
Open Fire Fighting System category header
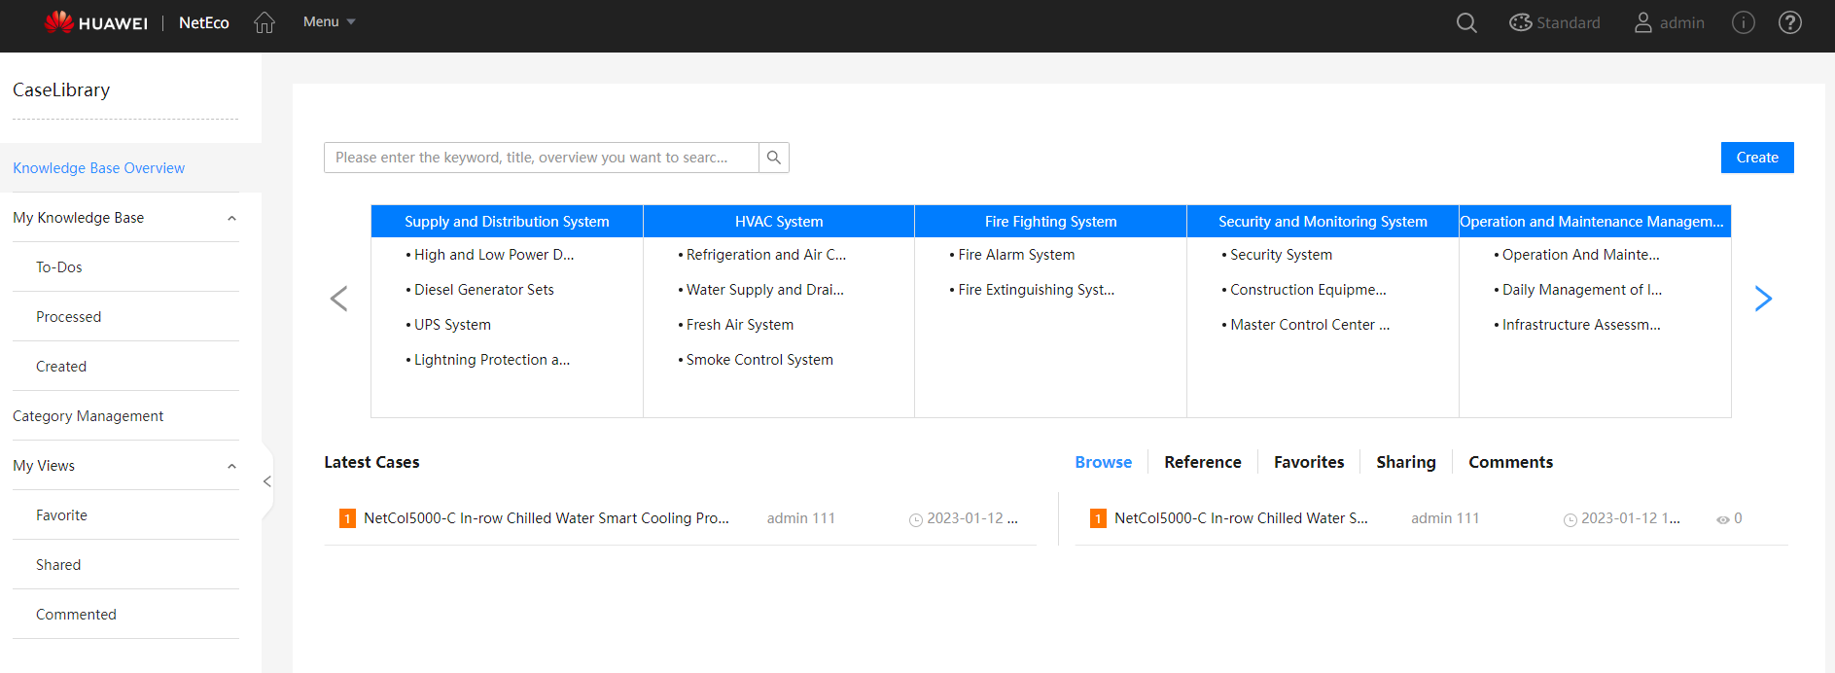(1050, 222)
